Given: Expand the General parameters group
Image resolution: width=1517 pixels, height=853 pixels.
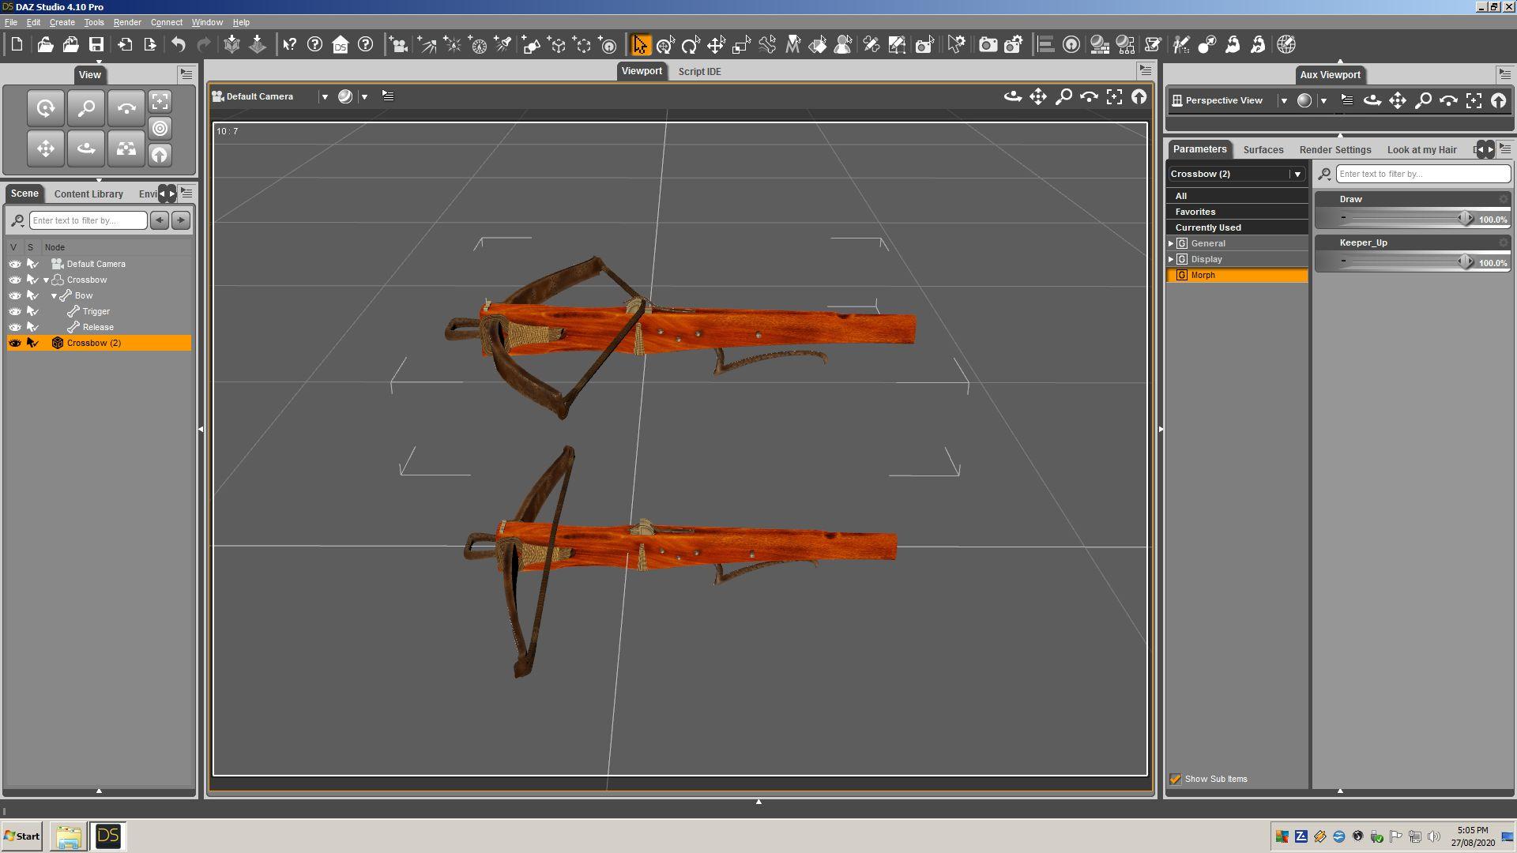Looking at the screenshot, I should coord(1171,243).
